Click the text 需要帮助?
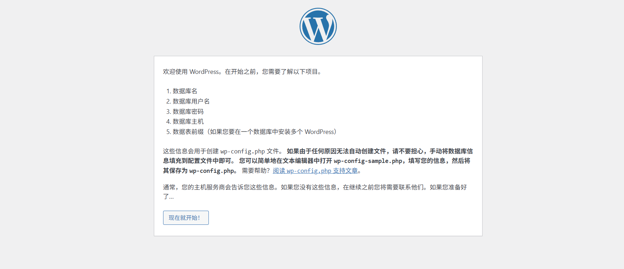This screenshot has height=269, width=624. click(x=256, y=171)
